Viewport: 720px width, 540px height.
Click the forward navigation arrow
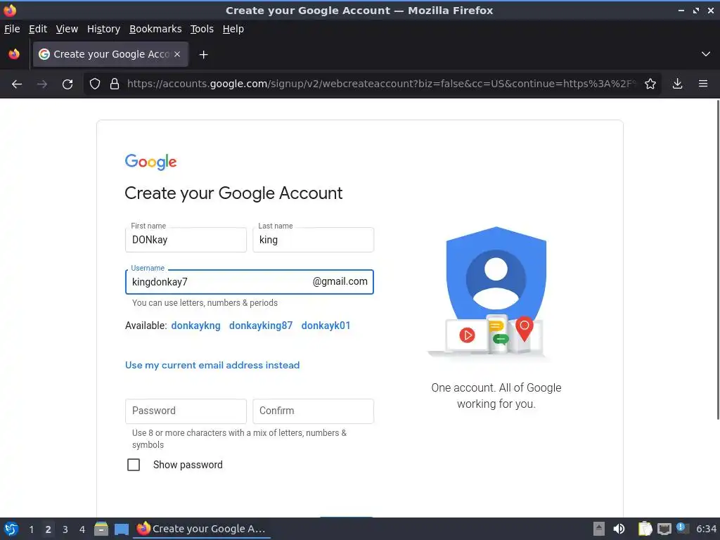[x=41, y=84]
